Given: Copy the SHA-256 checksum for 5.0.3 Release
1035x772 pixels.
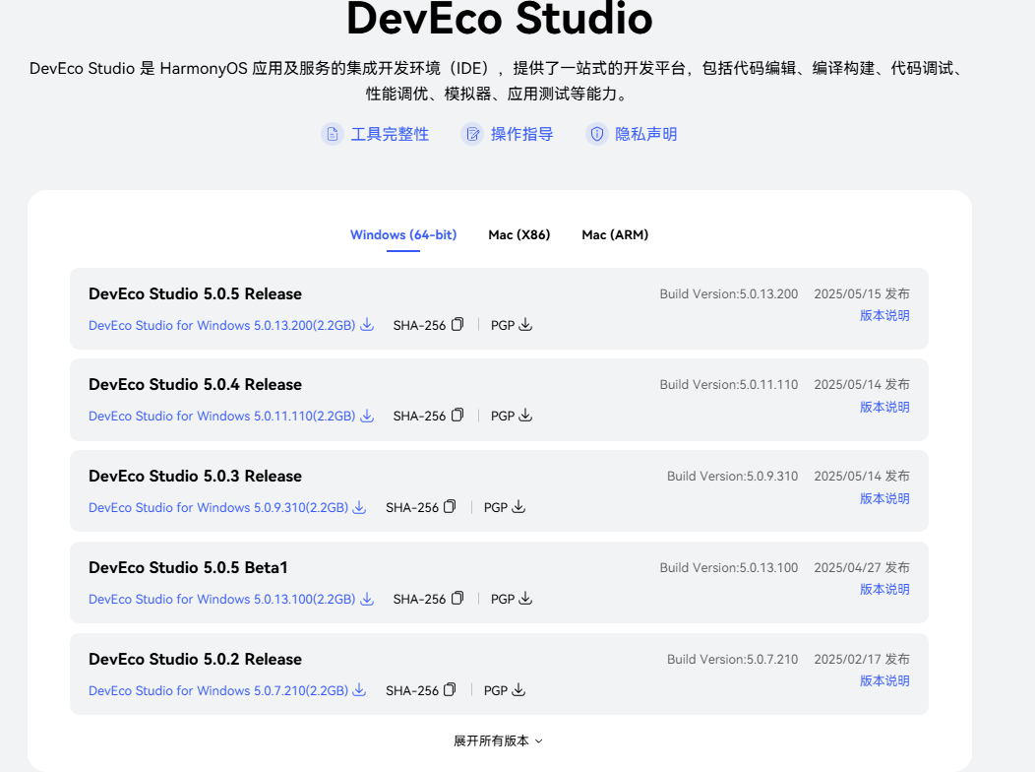Looking at the screenshot, I should pyautogui.click(x=450, y=506).
